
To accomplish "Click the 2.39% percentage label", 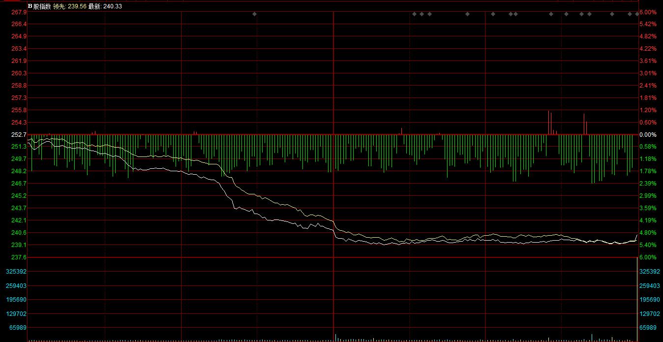I will (x=648, y=184).
